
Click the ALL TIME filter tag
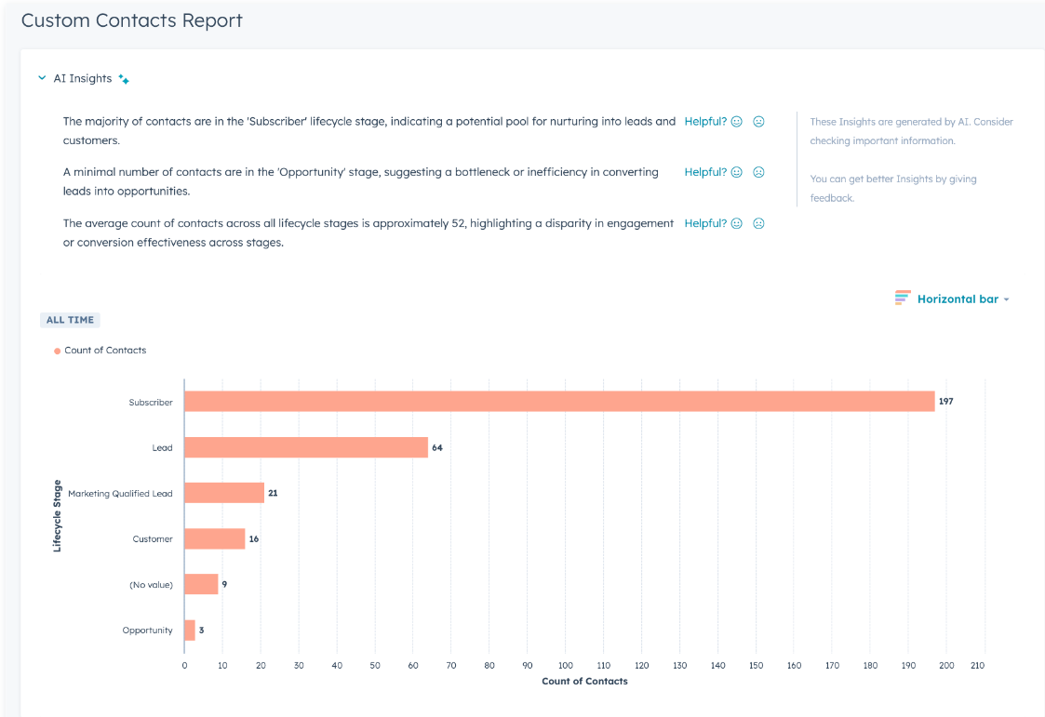point(70,319)
